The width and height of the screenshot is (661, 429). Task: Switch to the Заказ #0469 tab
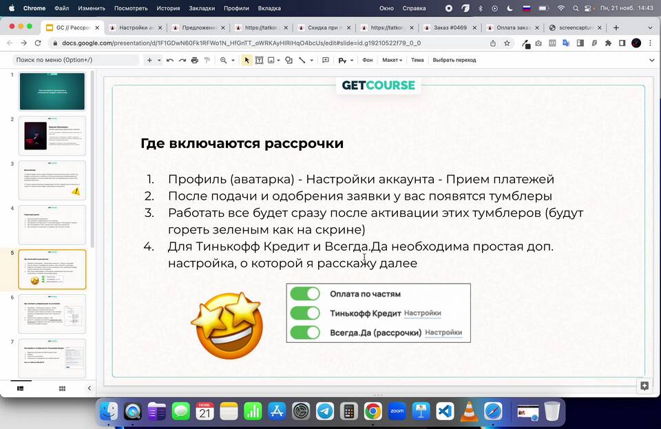(x=450, y=28)
